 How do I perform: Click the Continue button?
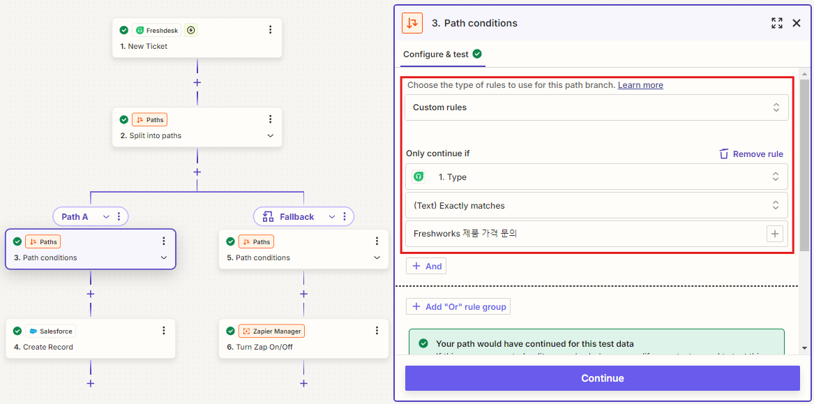[602, 378]
